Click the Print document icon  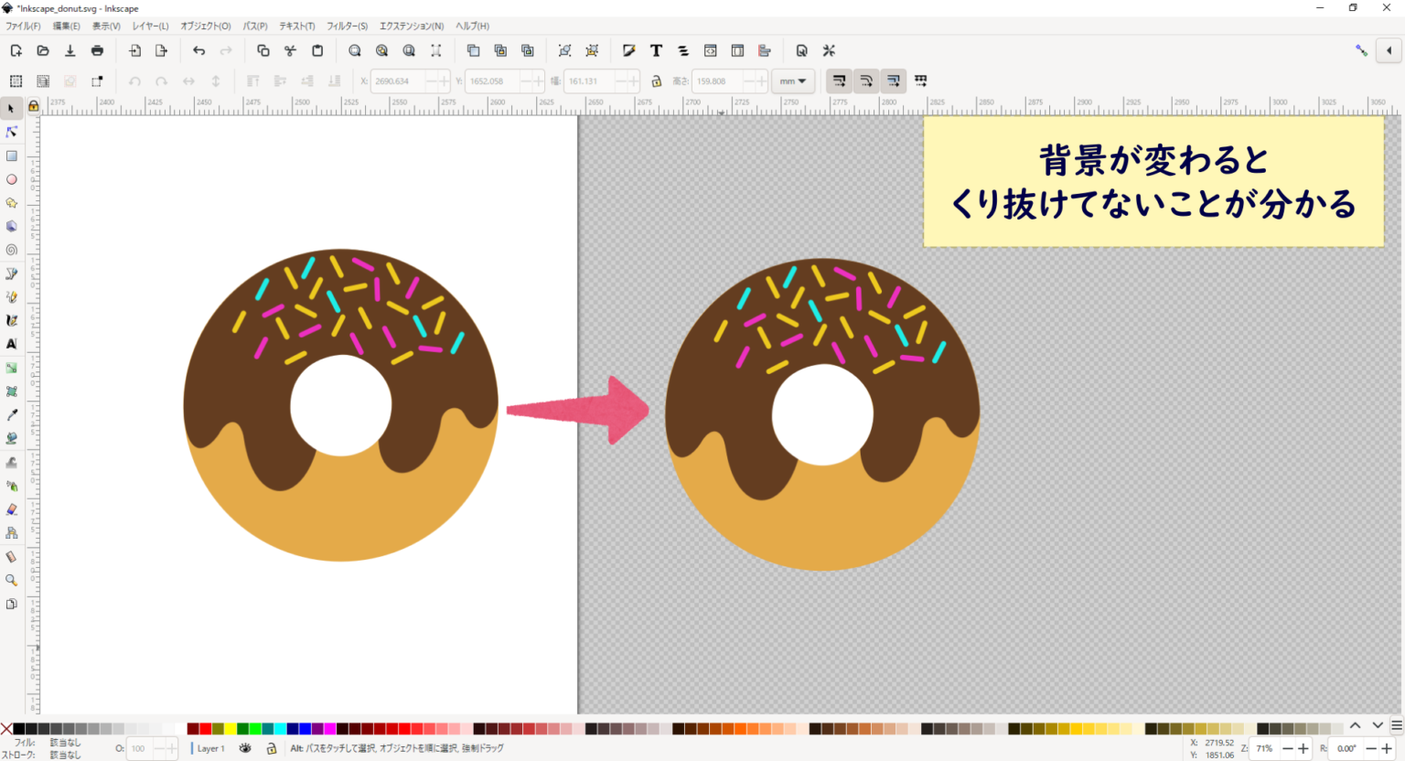pyautogui.click(x=97, y=51)
